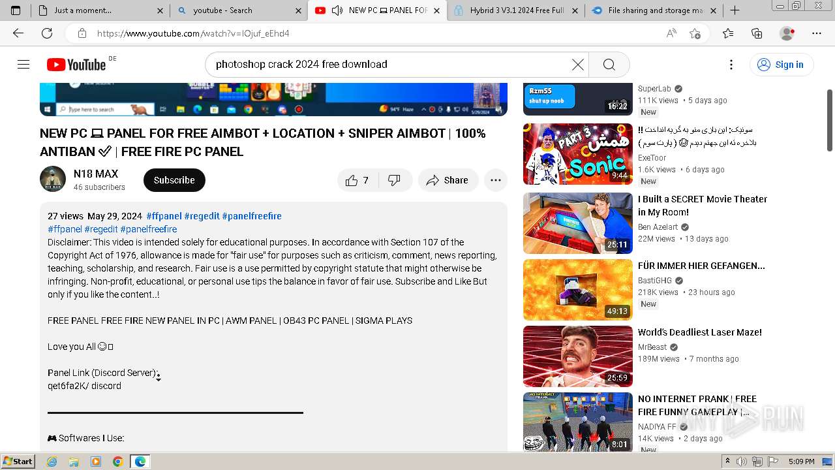Open N18 MAX channel name link

coord(96,174)
